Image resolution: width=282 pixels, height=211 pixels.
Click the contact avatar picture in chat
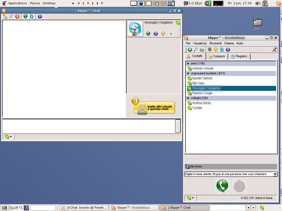click(135, 29)
